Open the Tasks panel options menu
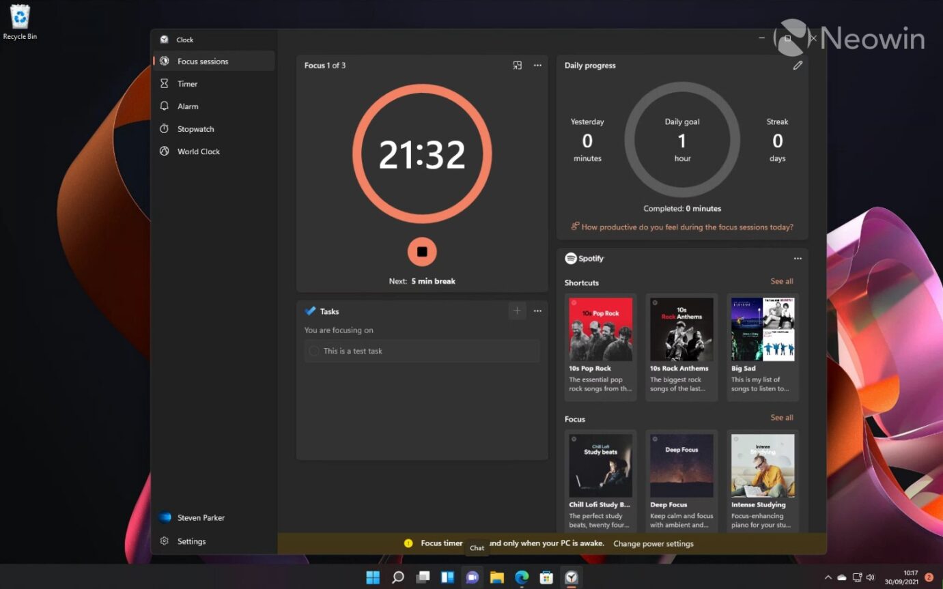 537,311
